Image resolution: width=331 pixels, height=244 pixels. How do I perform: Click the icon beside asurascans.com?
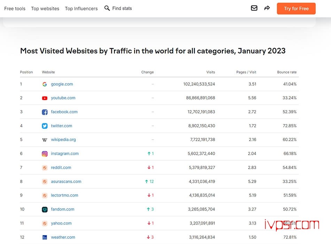(45, 182)
